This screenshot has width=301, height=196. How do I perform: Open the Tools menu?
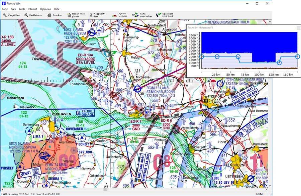[x=22, y=9]
